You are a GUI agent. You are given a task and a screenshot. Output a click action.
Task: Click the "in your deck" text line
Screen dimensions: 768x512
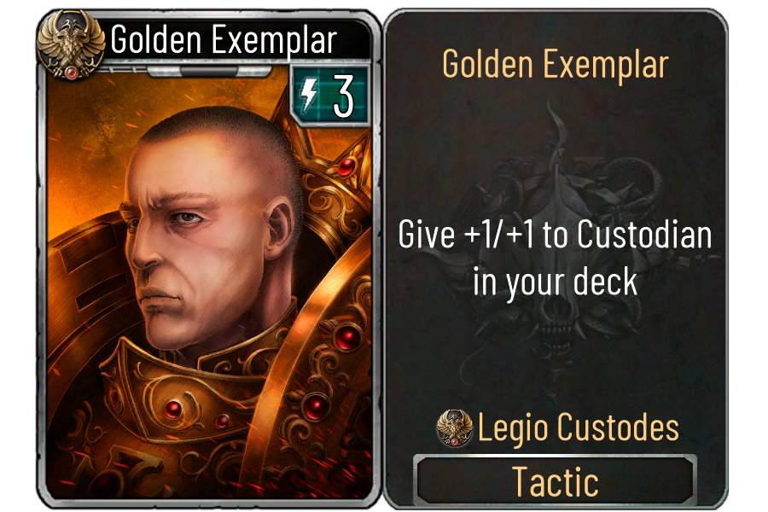(x=555, y=282)
